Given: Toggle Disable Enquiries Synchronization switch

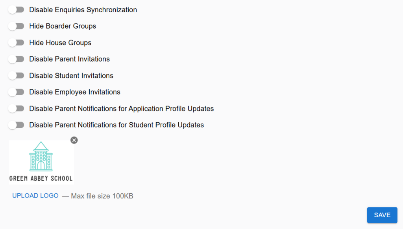Looking at the screenshot, I should click(16, 10).
